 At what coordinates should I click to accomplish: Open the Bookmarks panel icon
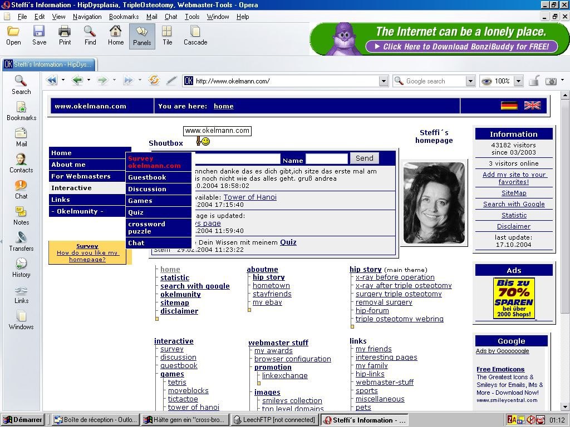click(x=21, y=111)
